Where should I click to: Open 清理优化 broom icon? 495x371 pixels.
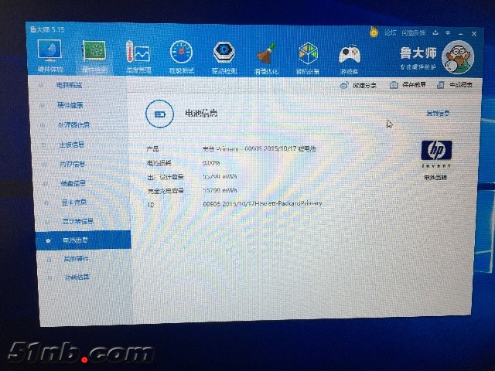[x=266, y=53]
